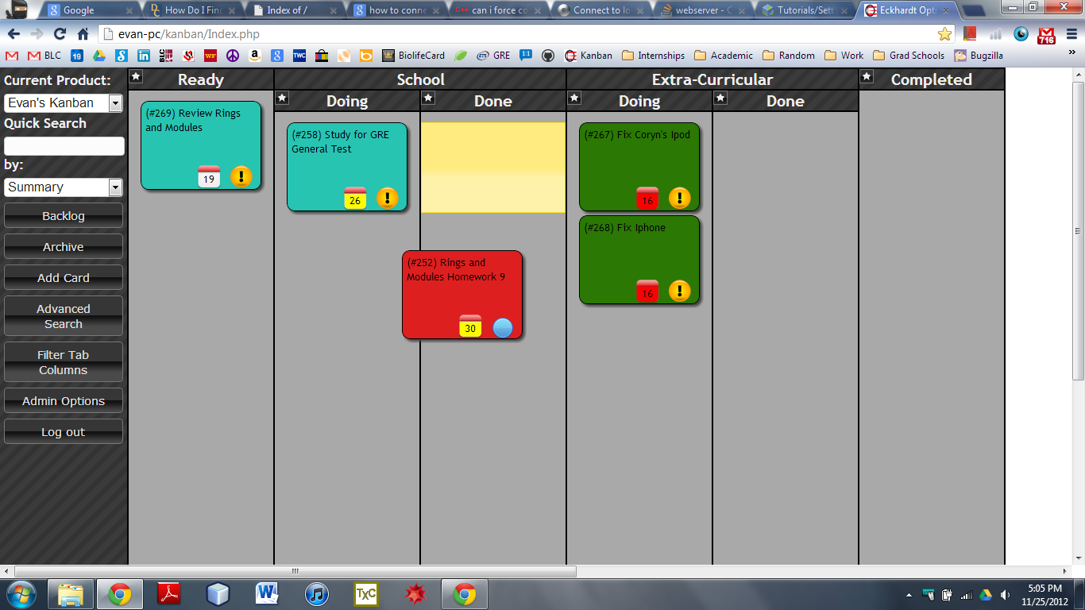
Task: Click the exclamation icon on Fix Coryn's Ipod card
Action: click(x=680, y=198)
